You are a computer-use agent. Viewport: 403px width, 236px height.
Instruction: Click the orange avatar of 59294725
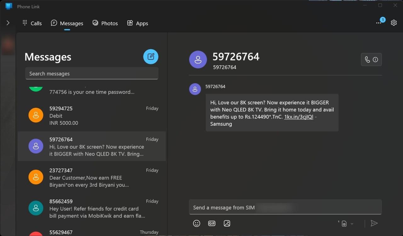(36, 115)
